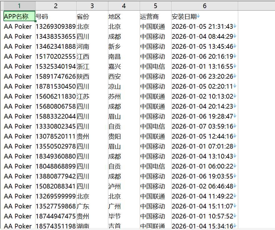
Task: Click date cell 2026-01-06 20:16:19
Action: (x=205, y=56)
